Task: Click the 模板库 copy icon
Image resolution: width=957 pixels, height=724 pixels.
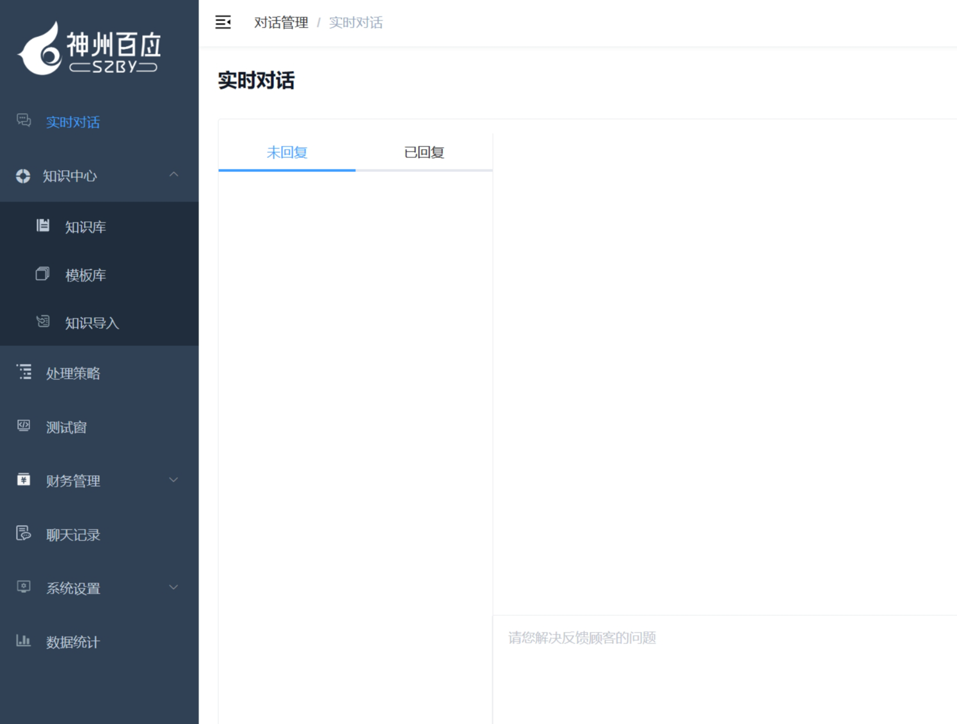Action: [42, 274]
